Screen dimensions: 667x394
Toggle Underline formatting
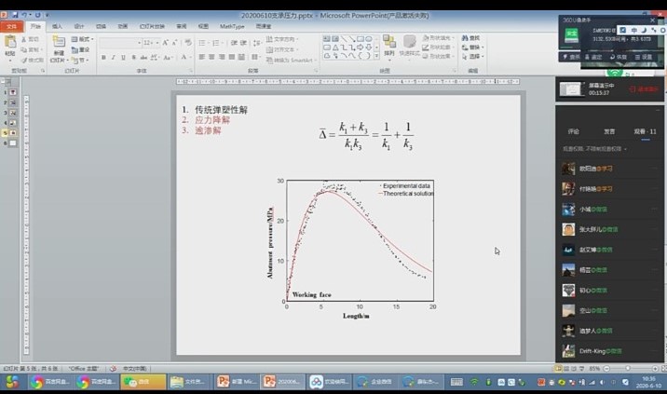pyautogui.click(x=123, y=57)
